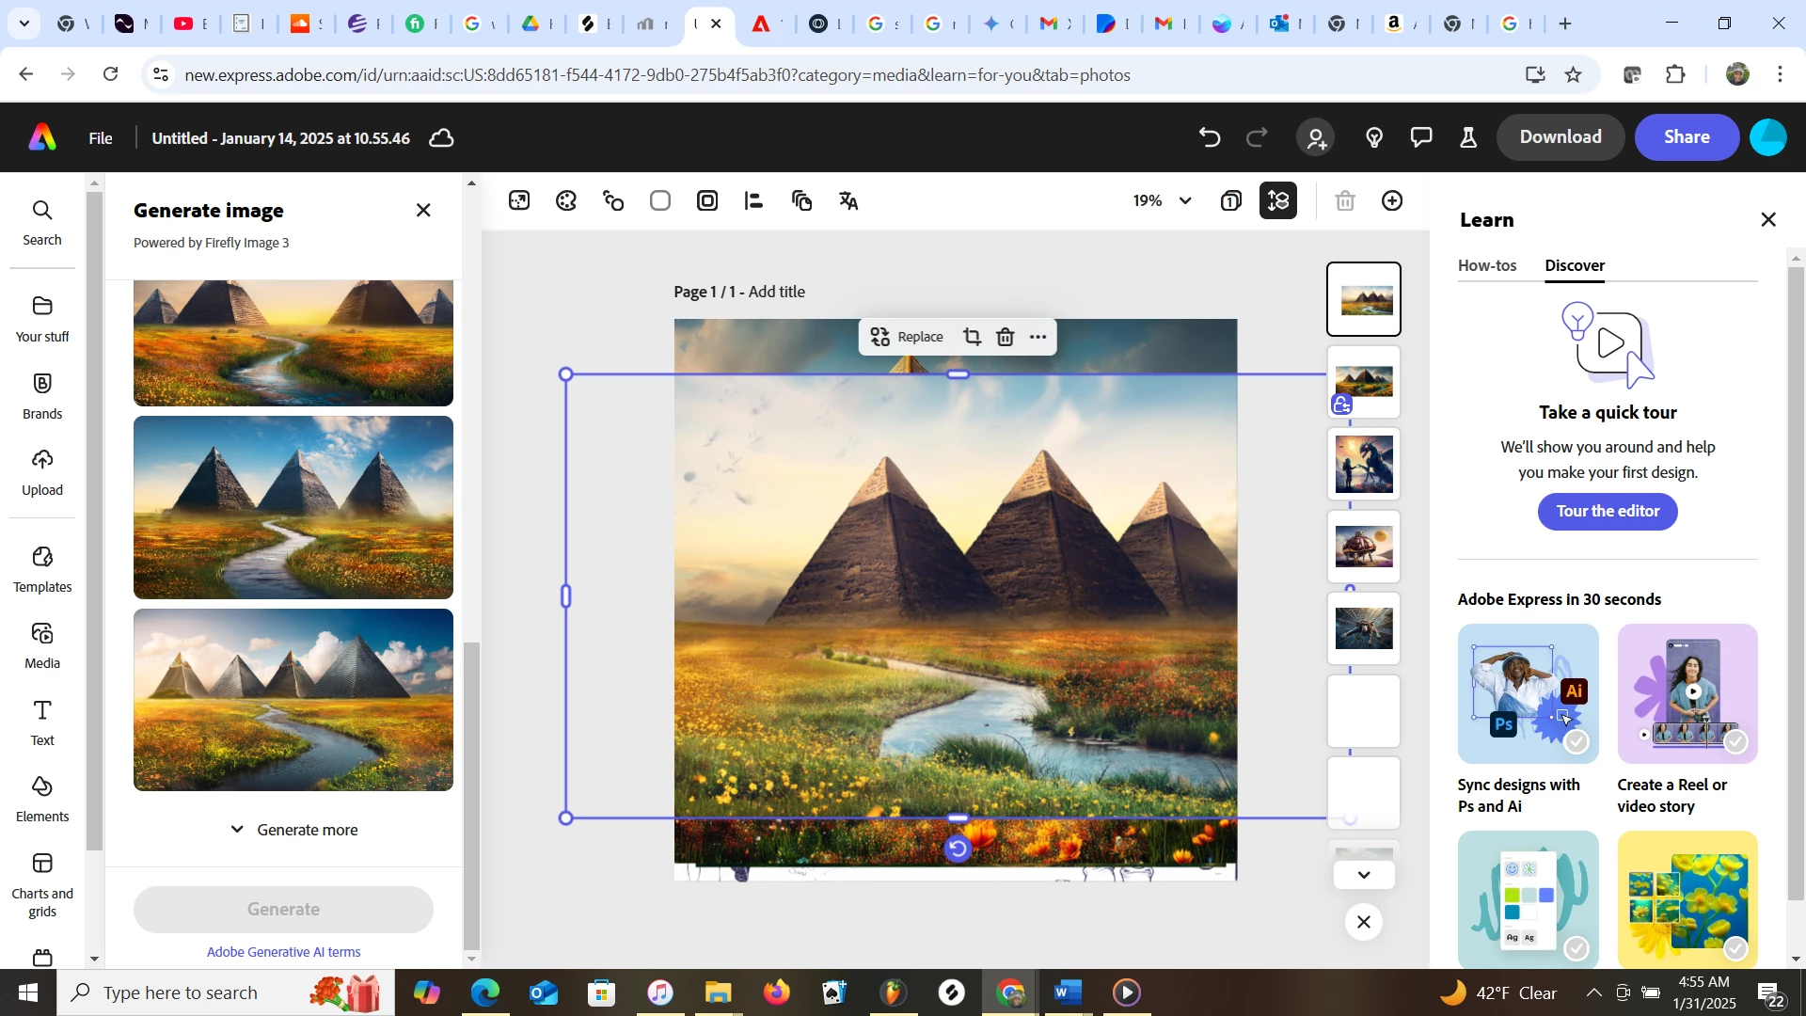Open the Media panel in sidebar
This screenshot has width=1806, height=1016.
click(42, 645)
